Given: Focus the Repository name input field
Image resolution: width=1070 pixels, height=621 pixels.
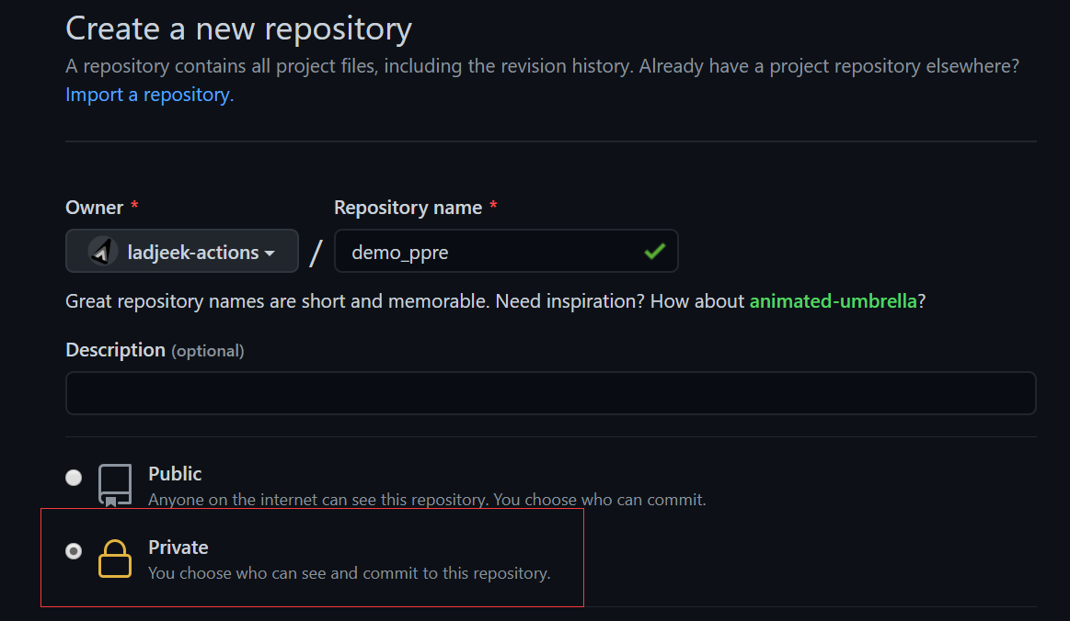Looking at the screenshot, I should pos(488,252).
